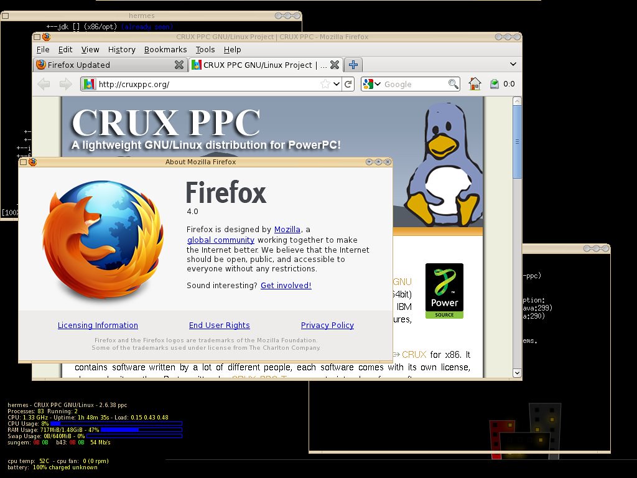Close the CRUX PPC GNU/Linux Project tab
Screen dimensions: 637x478
[335, 65]
